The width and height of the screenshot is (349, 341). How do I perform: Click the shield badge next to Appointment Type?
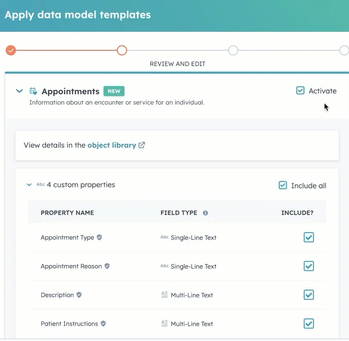tap(99, 237)
